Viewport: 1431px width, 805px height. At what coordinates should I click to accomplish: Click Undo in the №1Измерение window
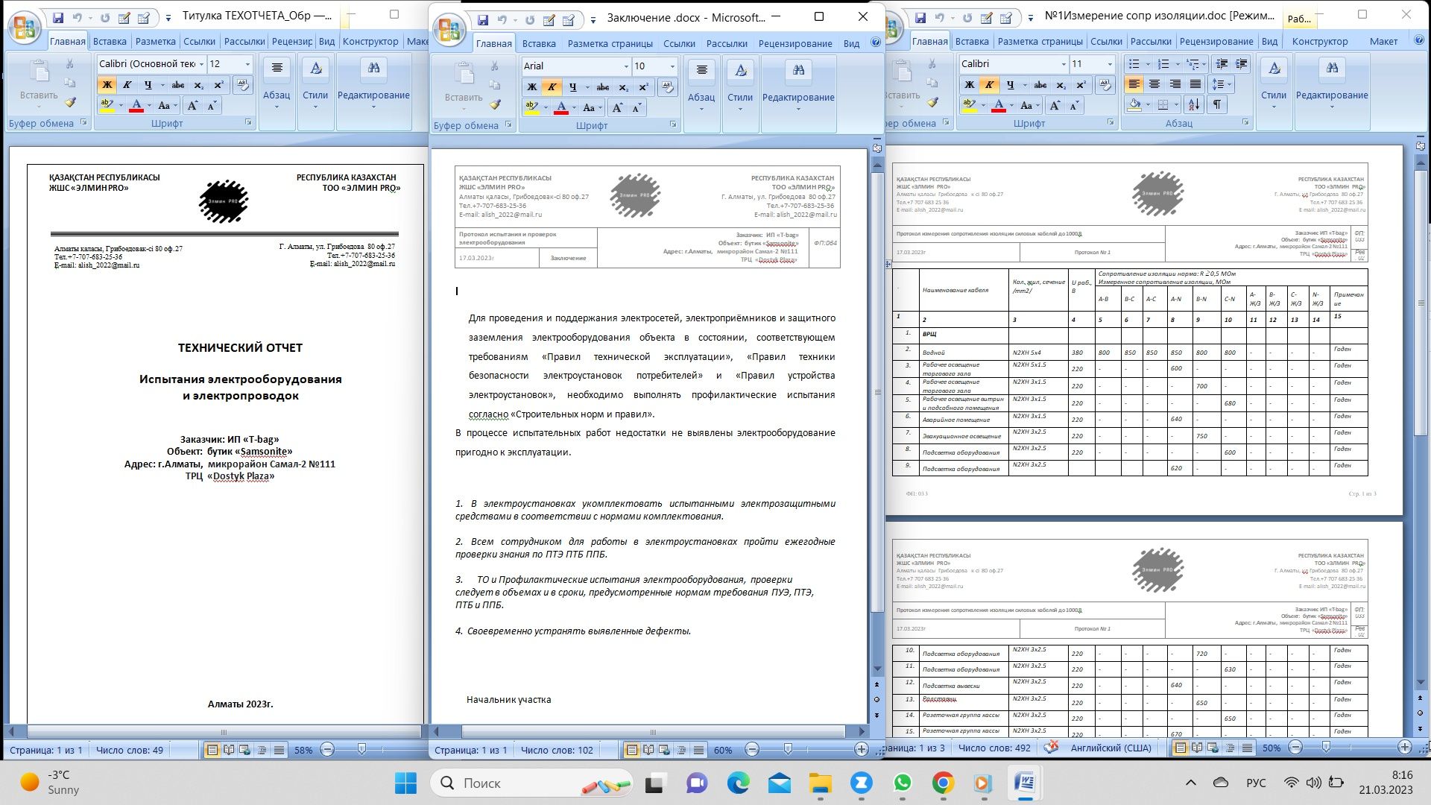coord(940,18)
